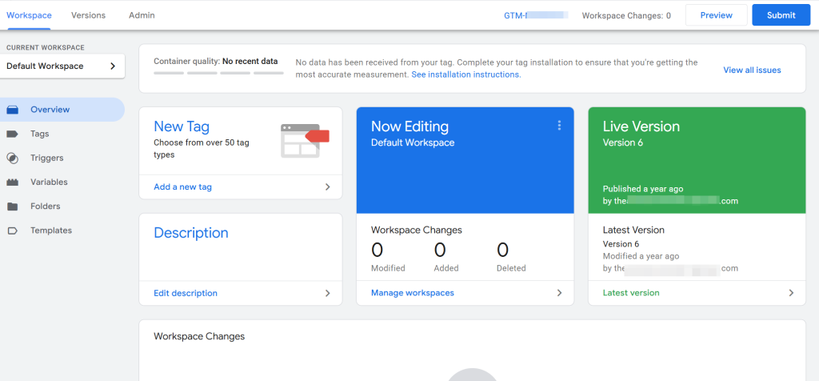Screen dimensions: 819x381
Task: Click the Templates outline tag icon
Action: (x=13, y=231)
